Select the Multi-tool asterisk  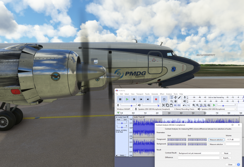click(x=176, y=101)
